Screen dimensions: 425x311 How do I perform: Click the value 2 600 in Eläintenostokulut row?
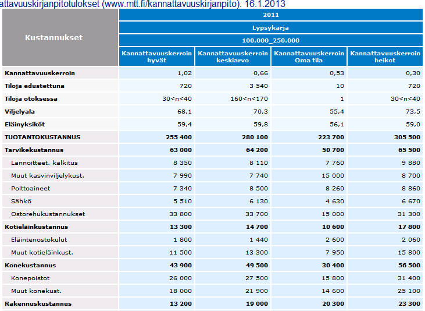click(335, 239)
